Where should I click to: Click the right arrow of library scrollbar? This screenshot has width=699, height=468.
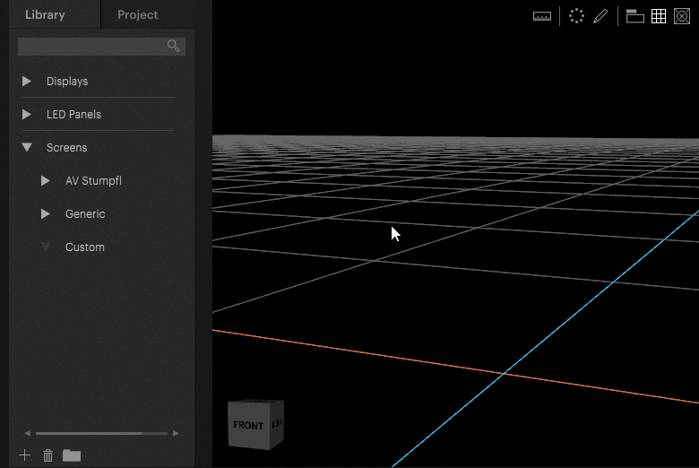coord(176,433)
